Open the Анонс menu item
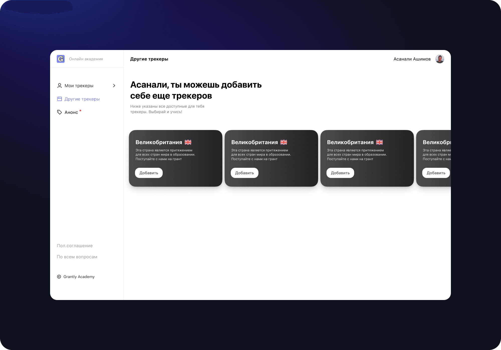 tap(71, 112)
